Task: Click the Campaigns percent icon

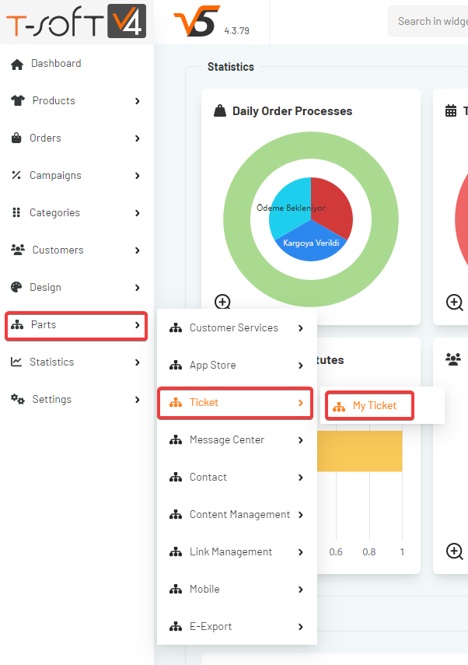Action: (x=16, y=176)
